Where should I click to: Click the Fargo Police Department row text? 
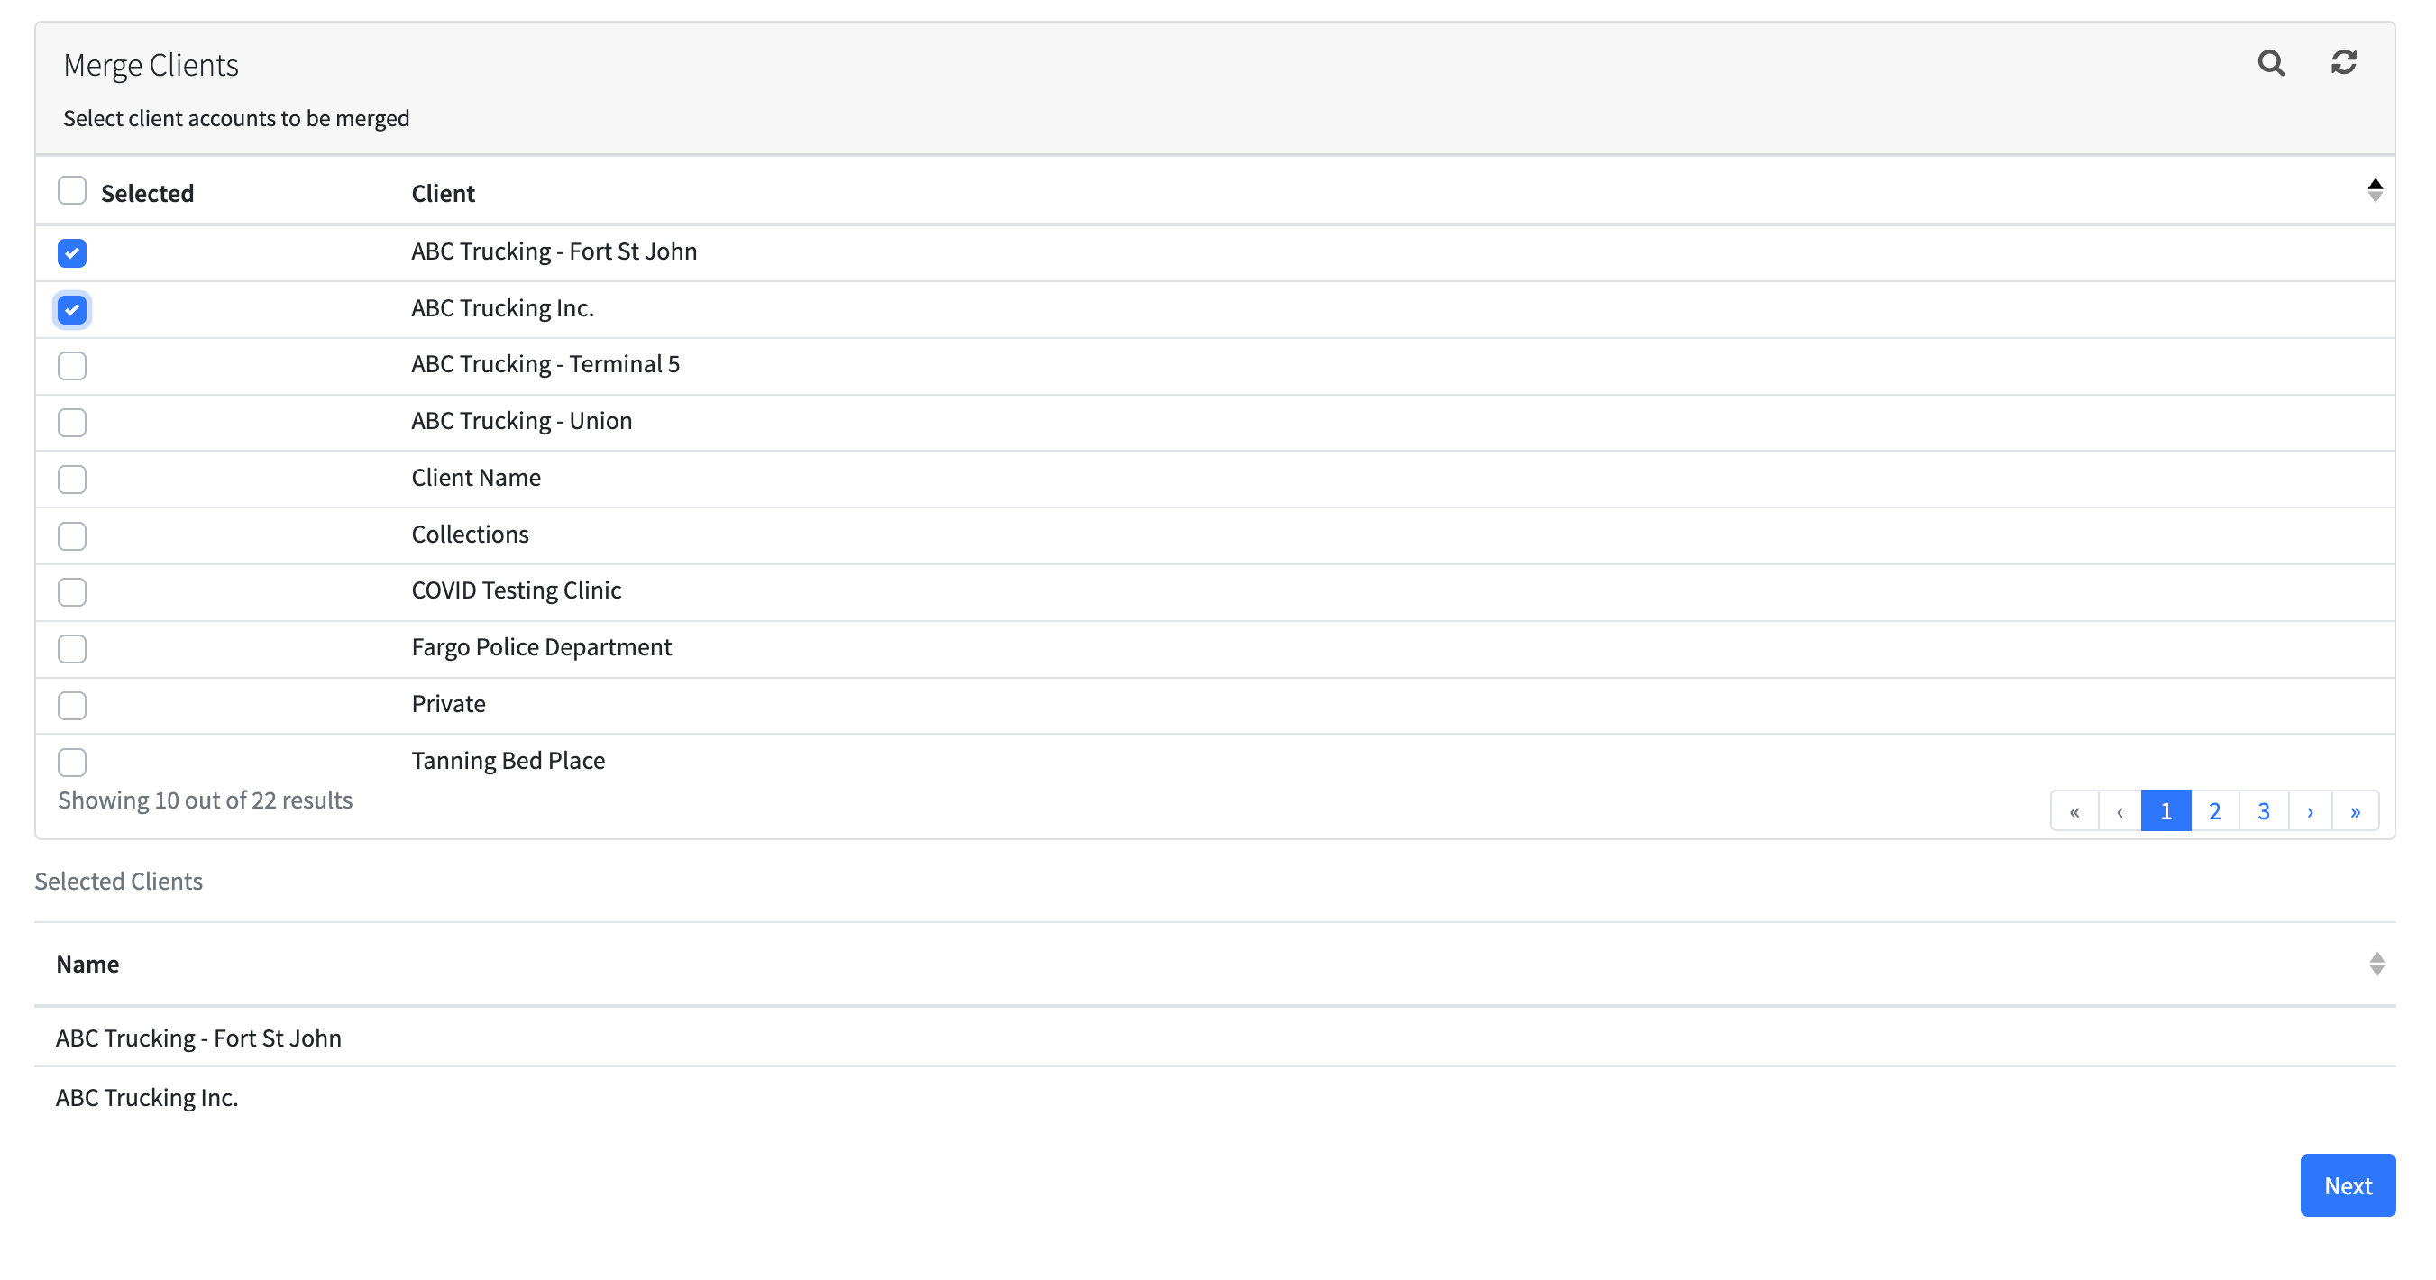541,646
